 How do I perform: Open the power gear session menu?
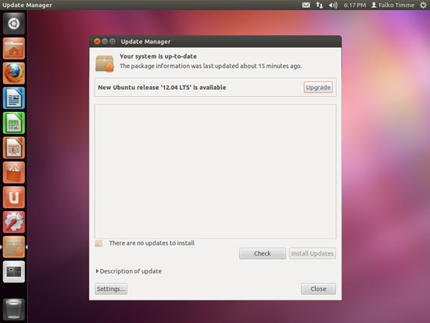click(x=423, y=5)
